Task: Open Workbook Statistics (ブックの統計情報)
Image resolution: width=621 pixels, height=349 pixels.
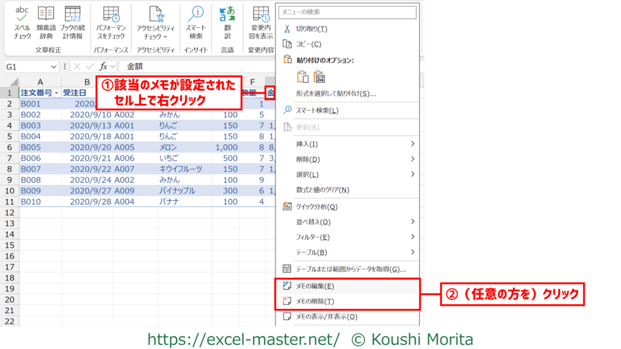Action: click(73, 22)
